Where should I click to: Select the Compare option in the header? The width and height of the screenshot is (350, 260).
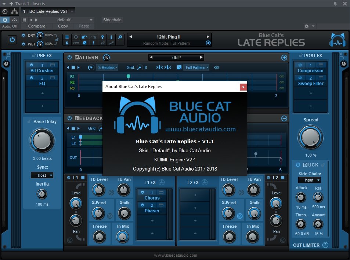[x=37, y=26]
